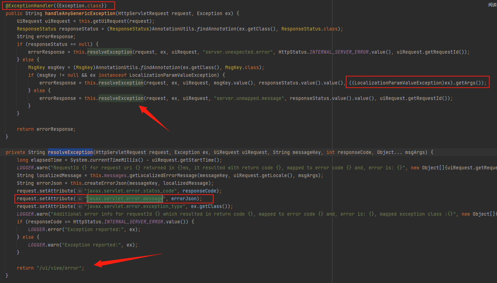Click the 阅读 reader mode label
Image resolution: width=497 pixels, height=283 pixels.
pyautogui.click(x=492, y=5)
